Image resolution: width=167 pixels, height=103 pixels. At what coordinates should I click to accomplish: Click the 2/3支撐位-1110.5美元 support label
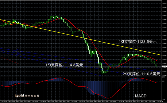point(141,74)
